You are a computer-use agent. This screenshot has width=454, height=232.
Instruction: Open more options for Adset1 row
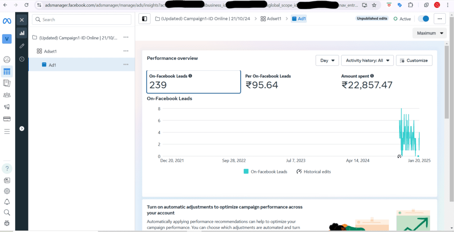tap(125, 51)
